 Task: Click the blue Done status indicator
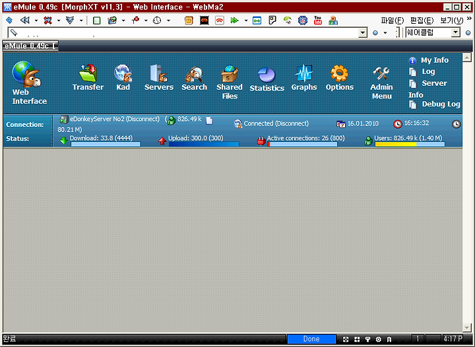click(311, 339)
